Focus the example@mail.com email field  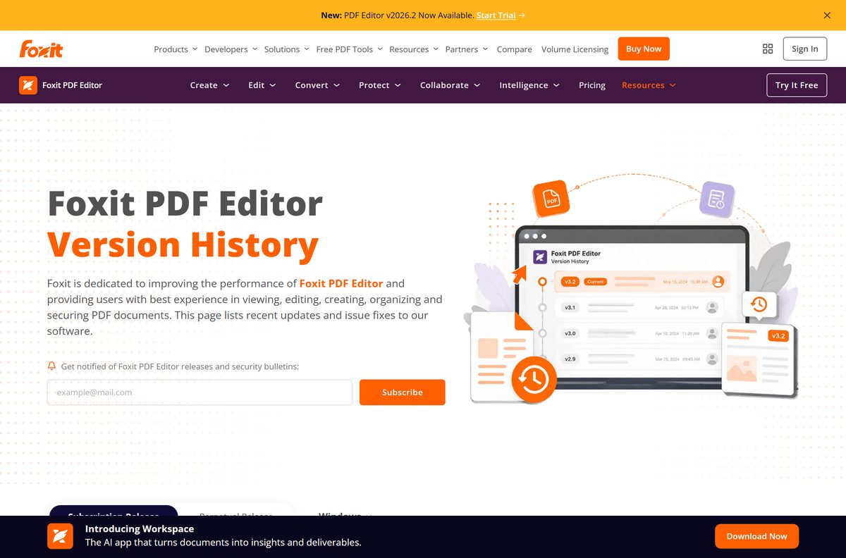[200, 392]
